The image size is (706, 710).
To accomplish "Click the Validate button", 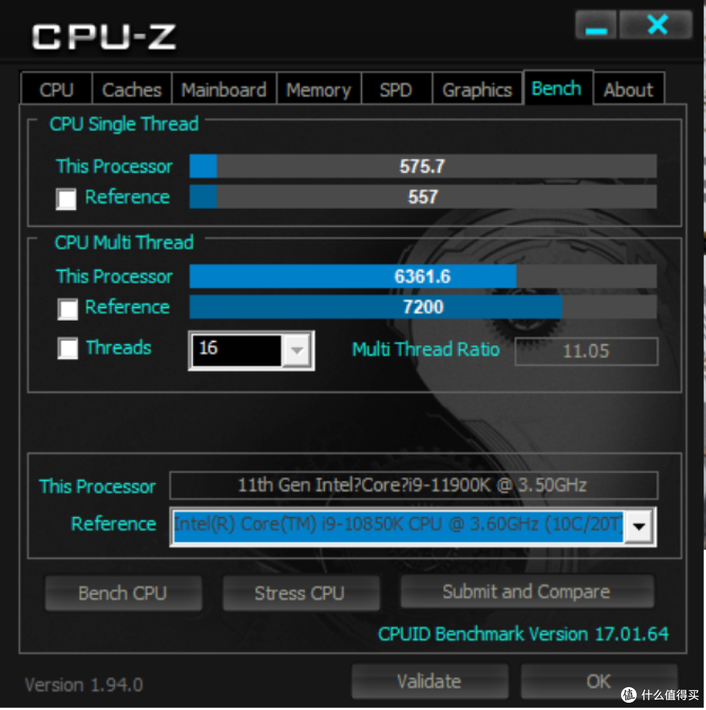I will click(x=429, y=681).
